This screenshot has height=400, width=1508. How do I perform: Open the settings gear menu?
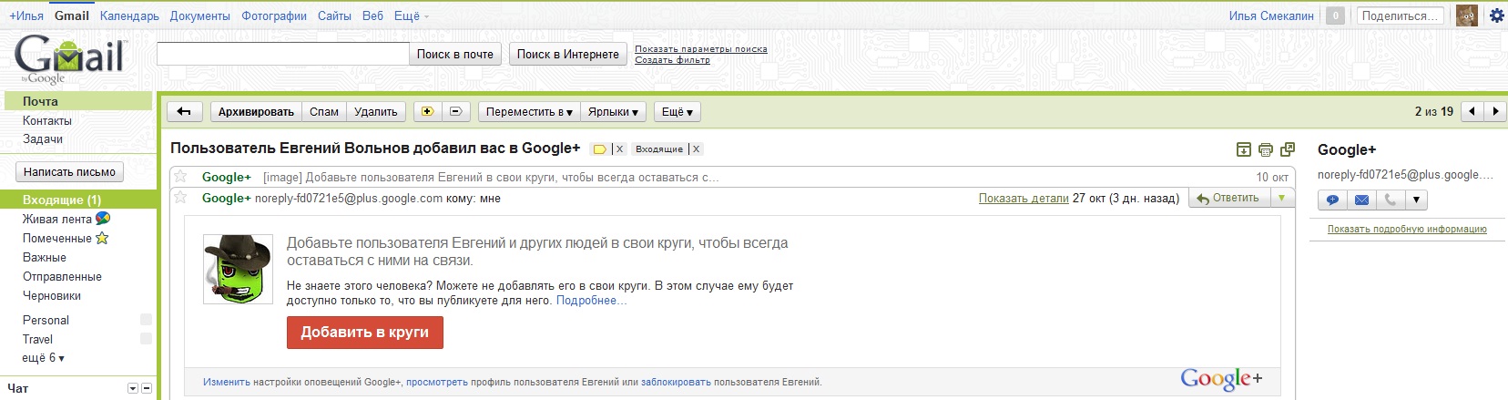click(x=1496, y=15)
